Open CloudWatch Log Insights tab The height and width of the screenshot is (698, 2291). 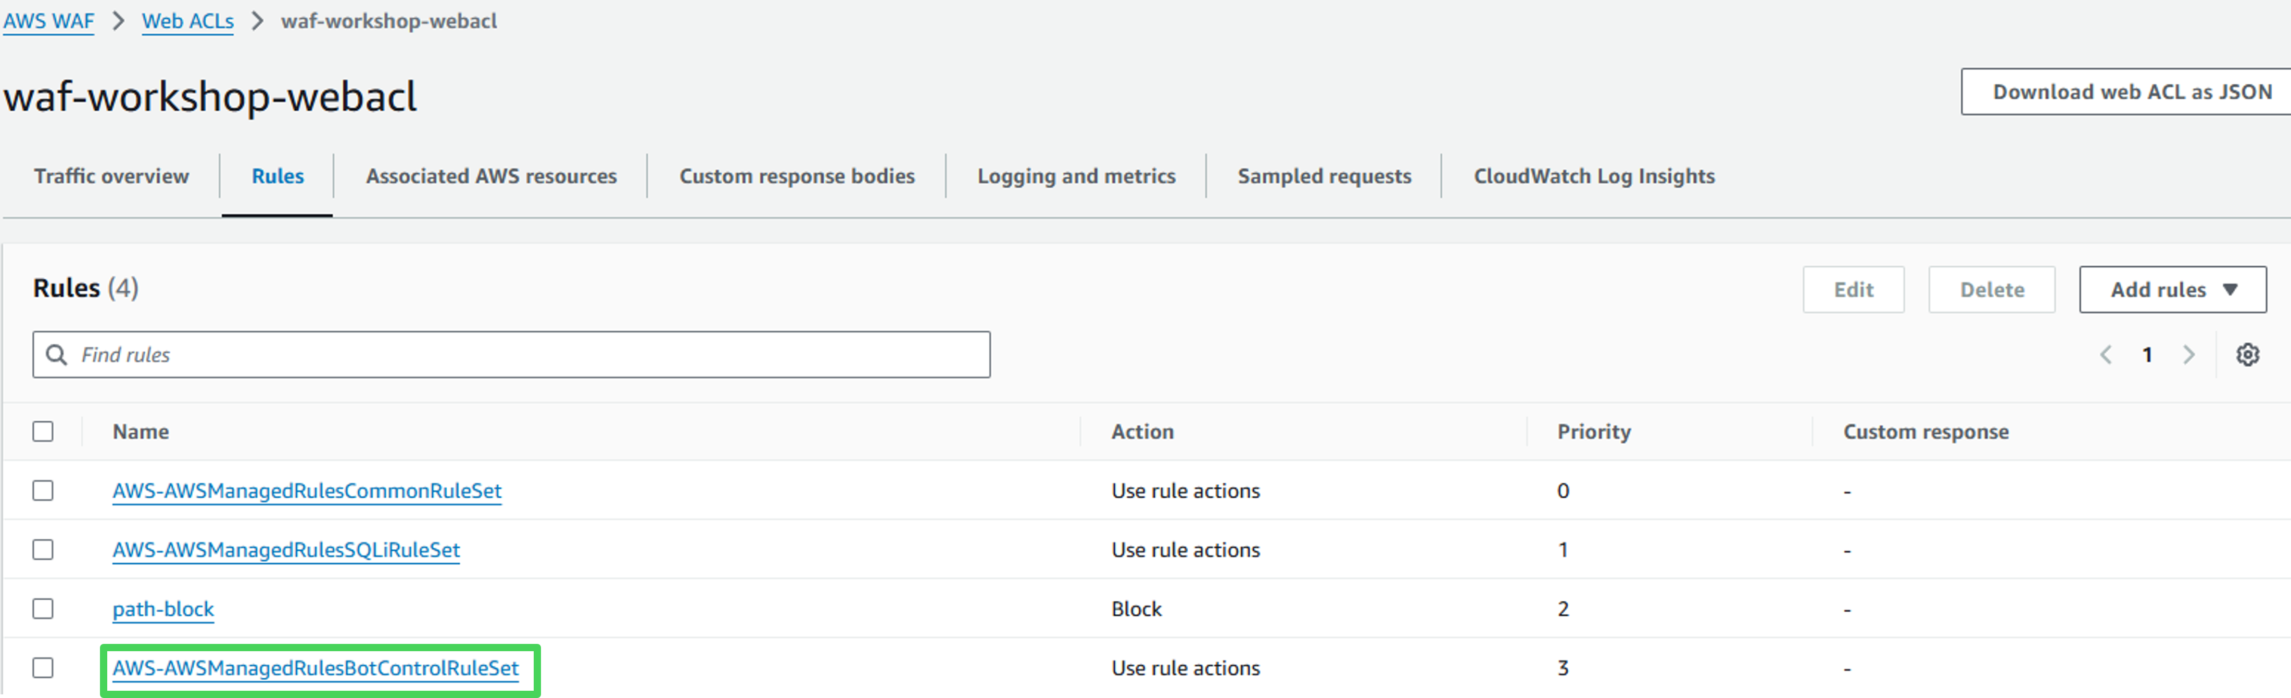click(1594, 176)
